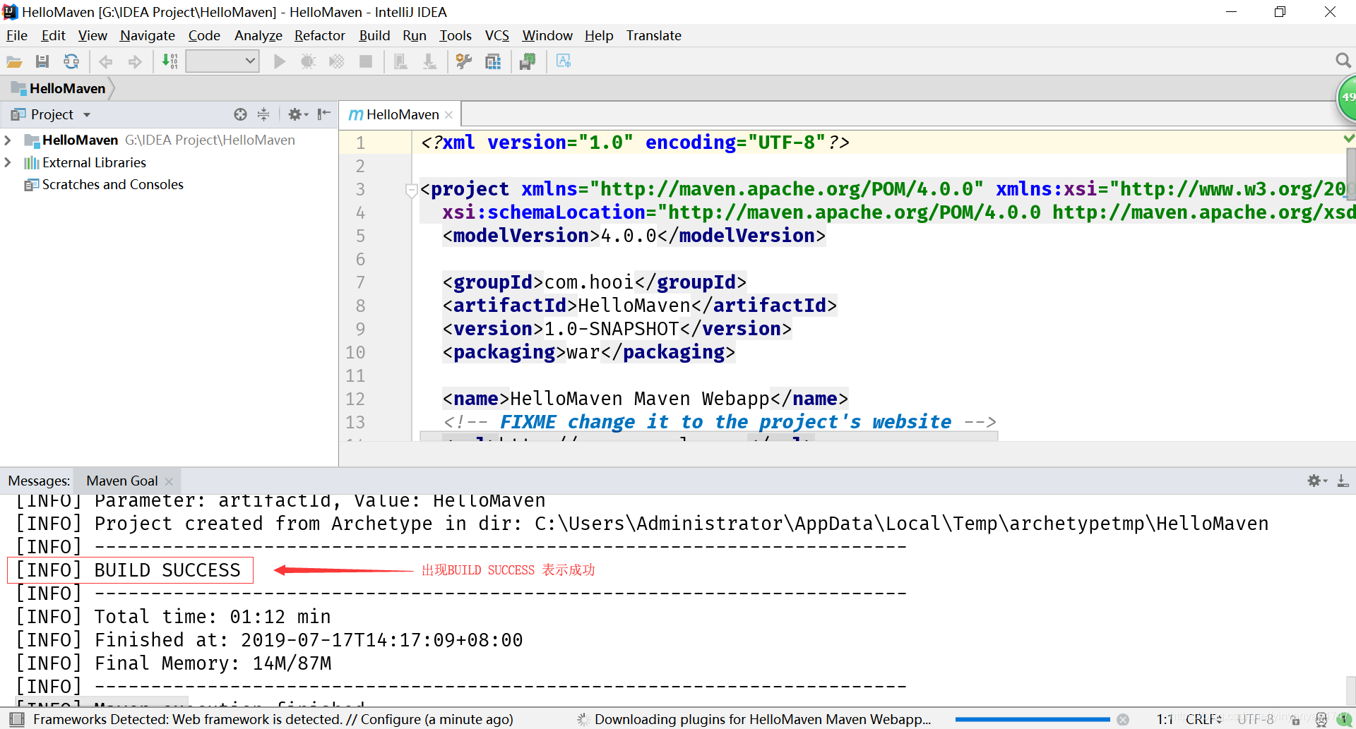1356x729 pixels.
Task: Click the Scroll from Source target icon
Action: click(x=240, y=114)
